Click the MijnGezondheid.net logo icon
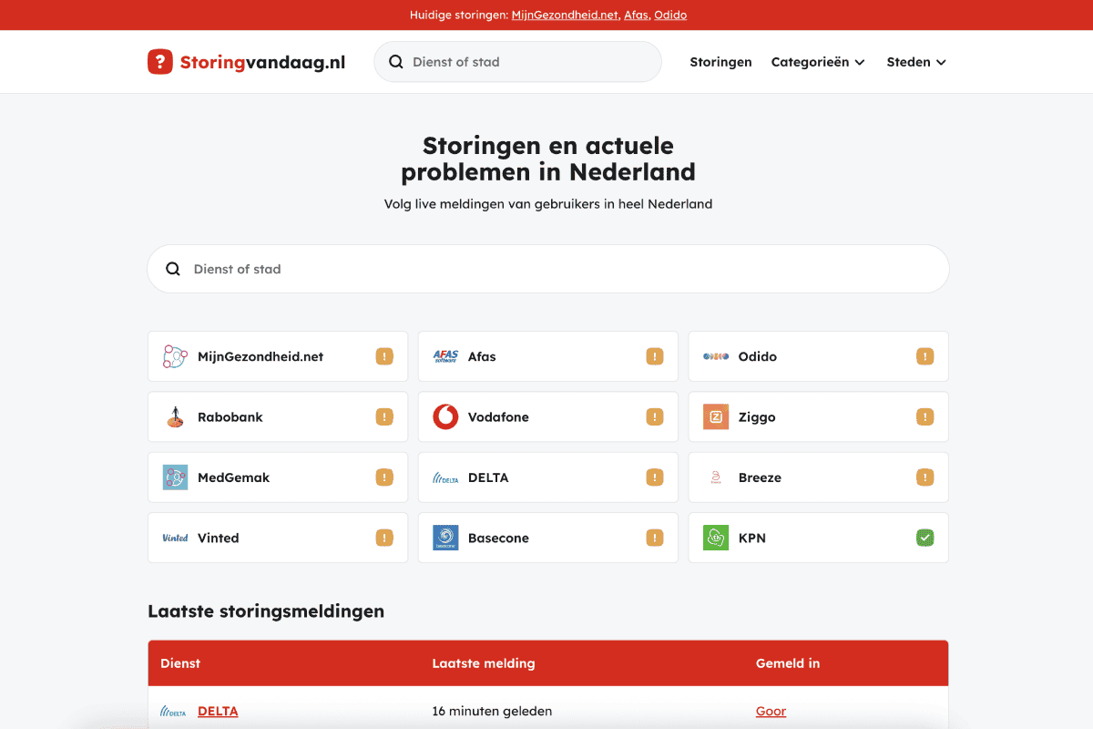This screenshot has height=729, width=1093. click(175, 356)
